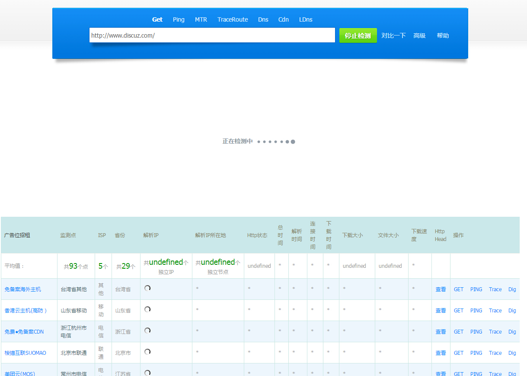Click the URL input field
This screenshot has width=527, height=376.
point(212,35)
